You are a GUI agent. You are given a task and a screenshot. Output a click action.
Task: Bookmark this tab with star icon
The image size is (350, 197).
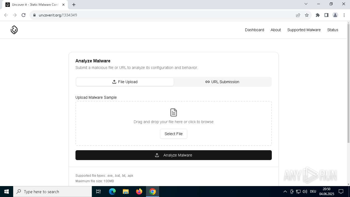coord(307,15)
